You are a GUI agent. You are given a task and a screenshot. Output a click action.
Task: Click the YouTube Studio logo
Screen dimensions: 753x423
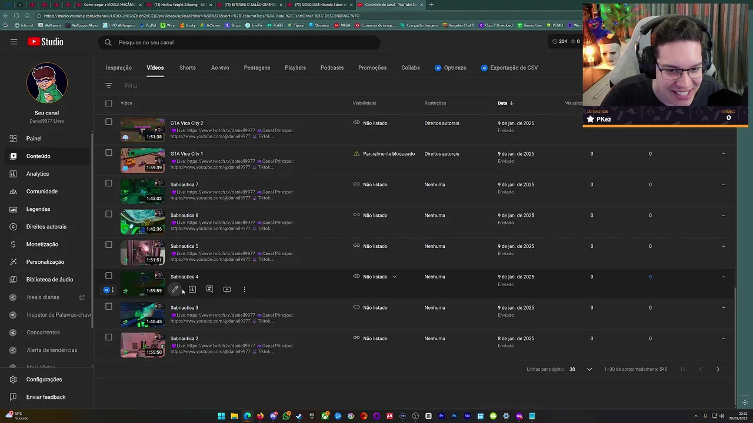45,42
